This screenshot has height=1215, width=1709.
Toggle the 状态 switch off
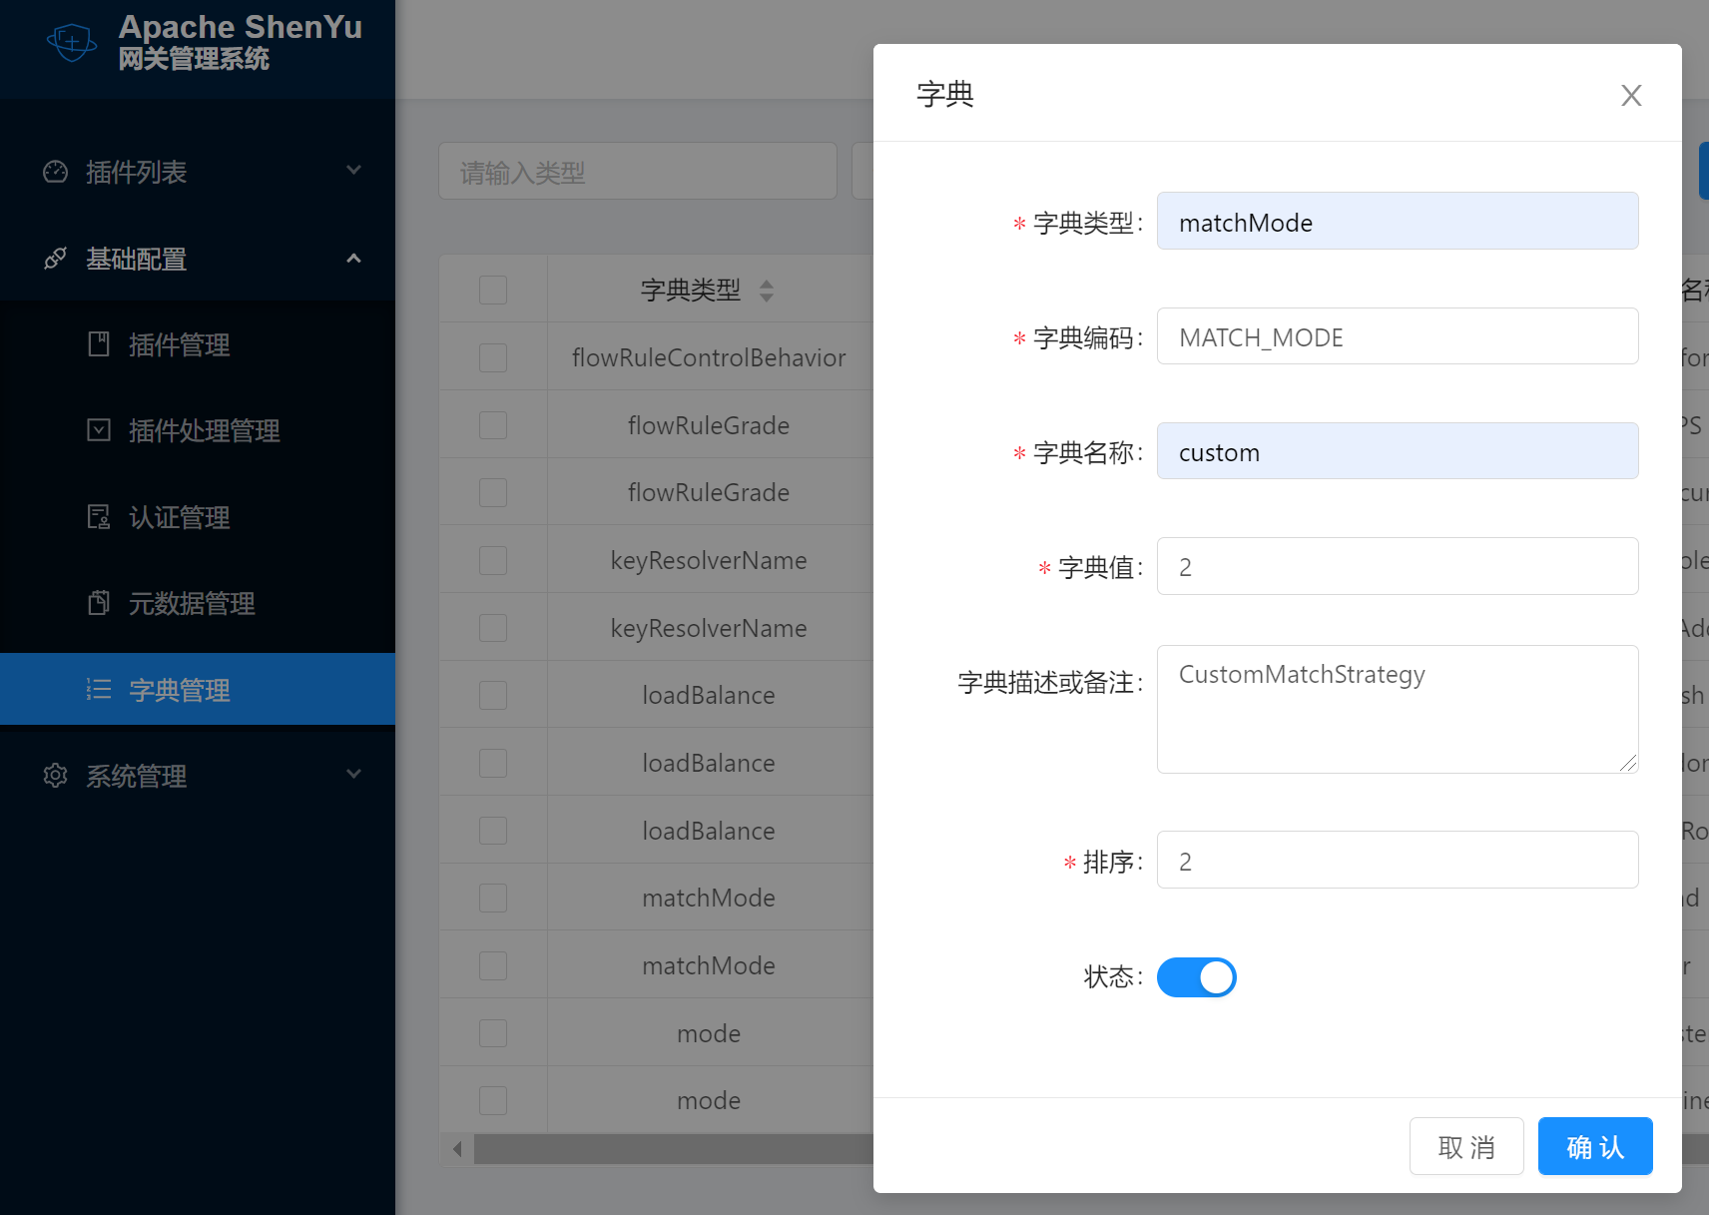point(1196,977)
